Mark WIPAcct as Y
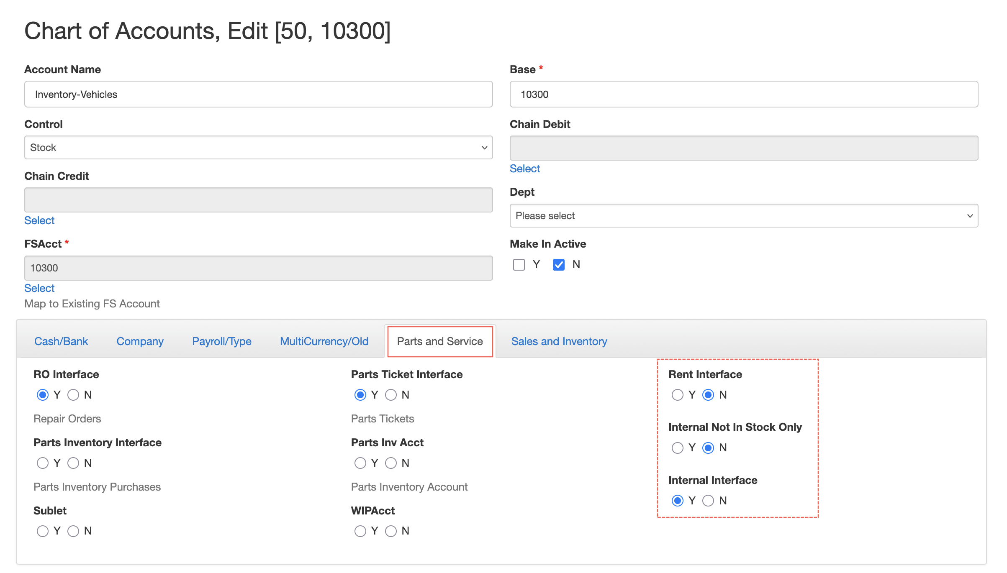1007x573 pixels. tap(360, 531)
